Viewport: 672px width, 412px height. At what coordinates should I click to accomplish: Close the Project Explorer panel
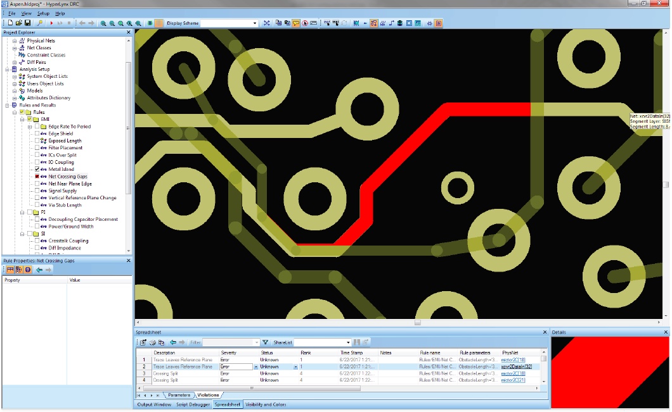[x=128, y=32]
